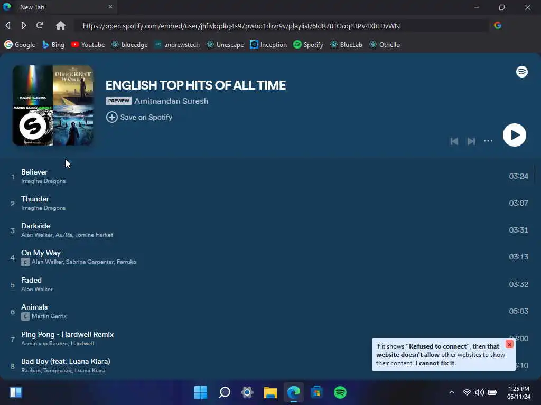Open the home page icon
This screenshot has height=405, width=541.
coord(61,25)
